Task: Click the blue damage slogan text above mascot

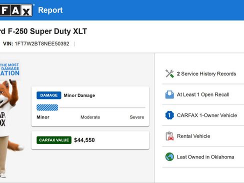Action: tap(9, 69)
